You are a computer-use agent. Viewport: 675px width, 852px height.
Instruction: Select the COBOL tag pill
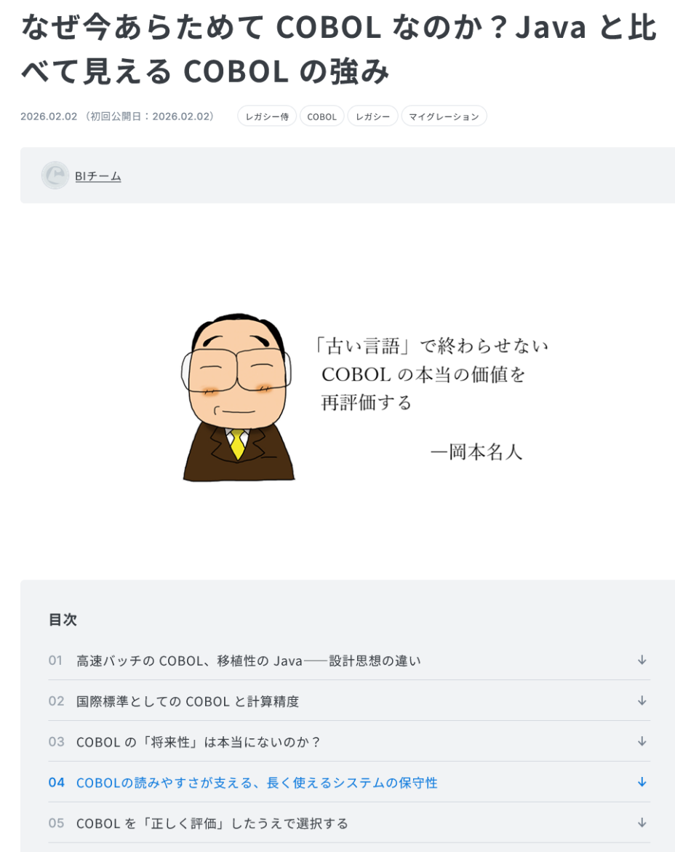[321, 117]
